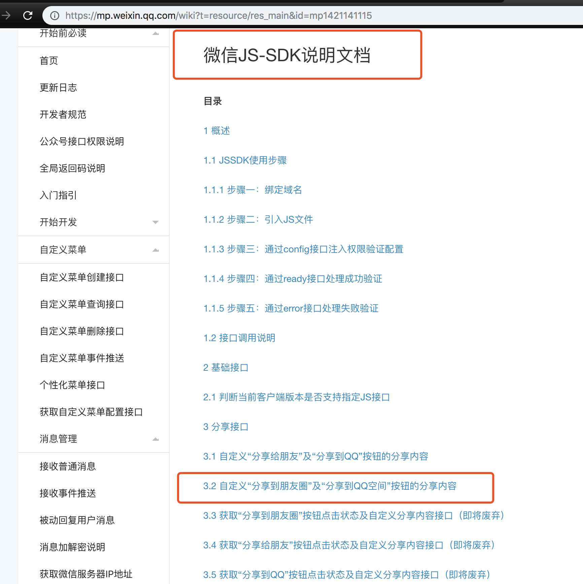The image size is (583, 584).
Task: Collapse the 消息管理 sidebar section
Action: coord(155,439)
